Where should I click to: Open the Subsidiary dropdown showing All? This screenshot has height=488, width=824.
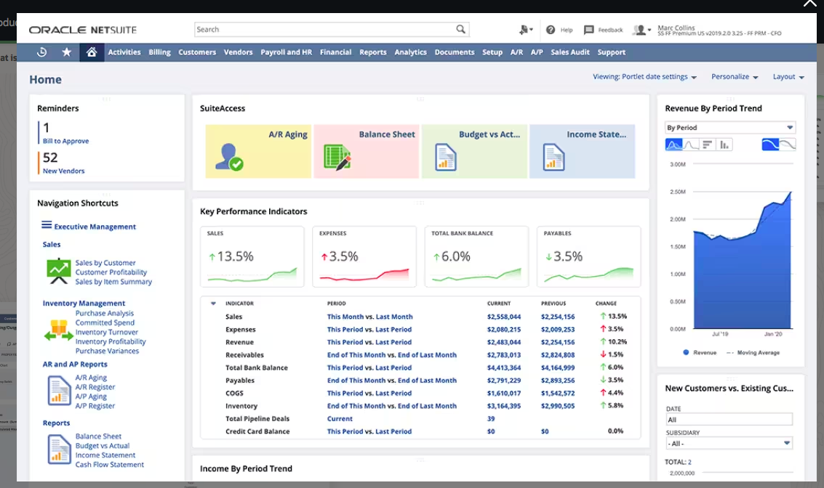(728, 442)
